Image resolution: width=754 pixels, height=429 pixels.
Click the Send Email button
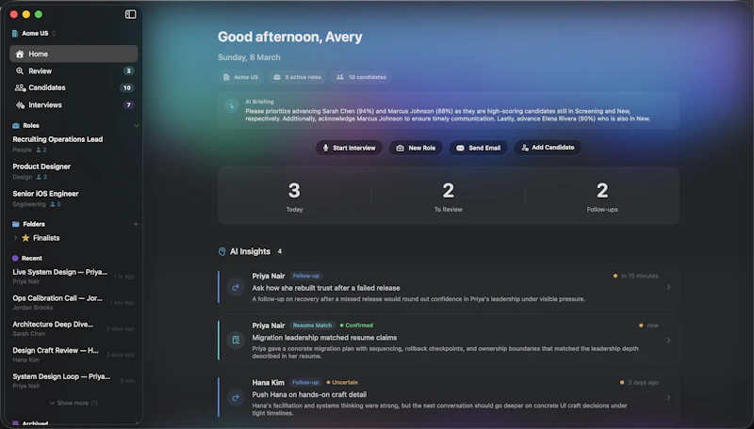[478, 148]
